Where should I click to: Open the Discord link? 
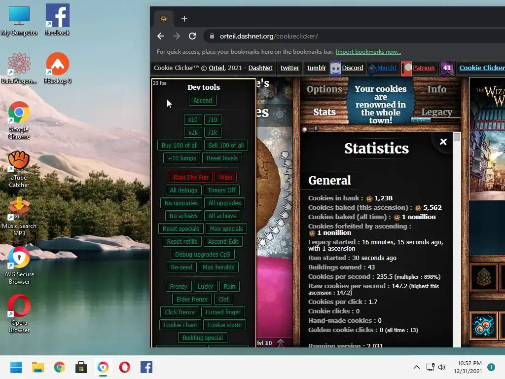352,68
